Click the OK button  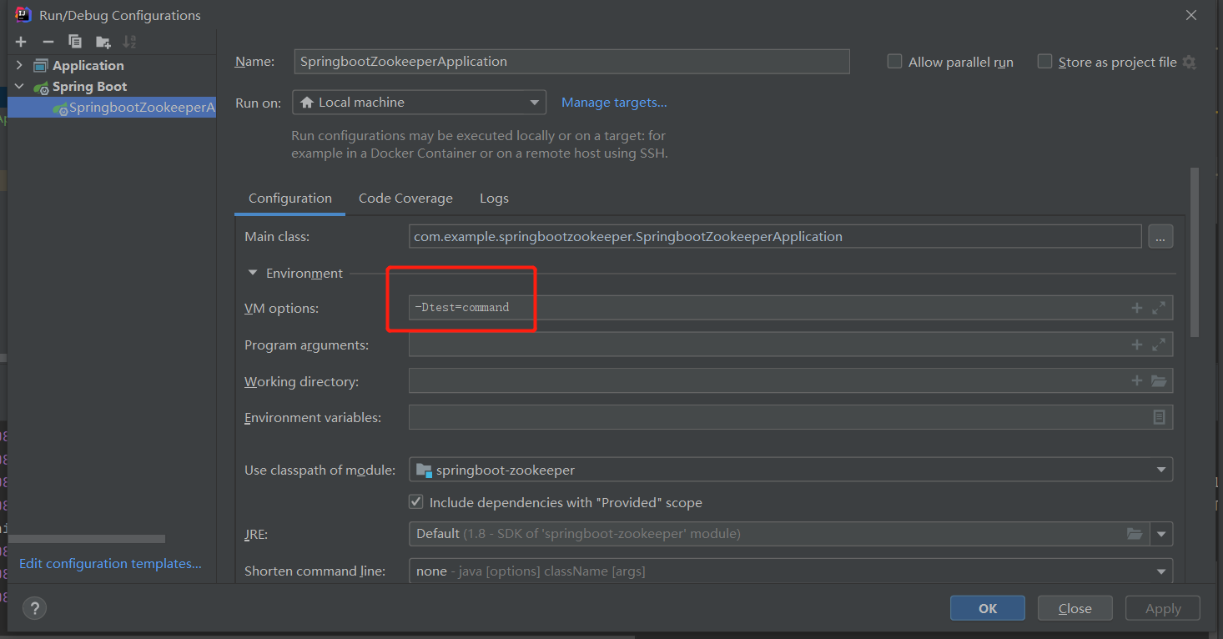pyautogui.click(x=987, y=608)
